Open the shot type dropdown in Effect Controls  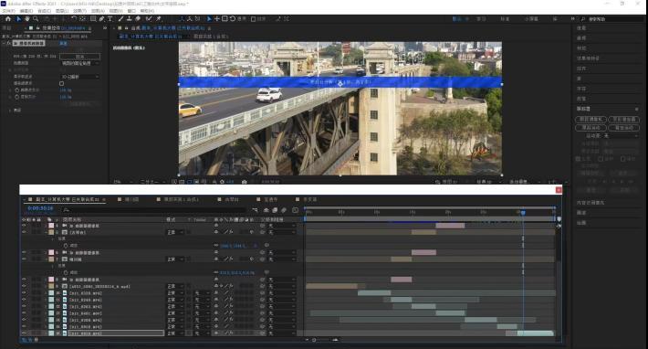click(x=80, y=63)
